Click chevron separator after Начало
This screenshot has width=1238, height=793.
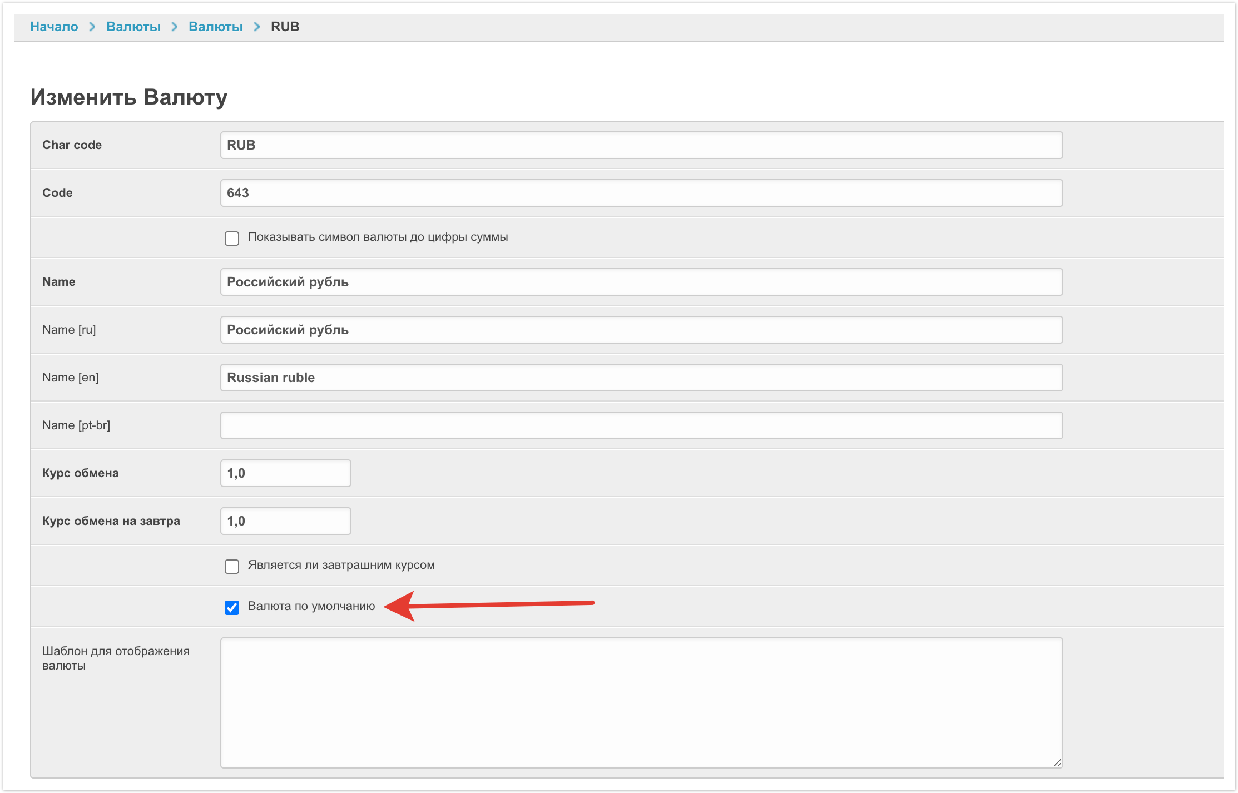[x=92, y=27]
